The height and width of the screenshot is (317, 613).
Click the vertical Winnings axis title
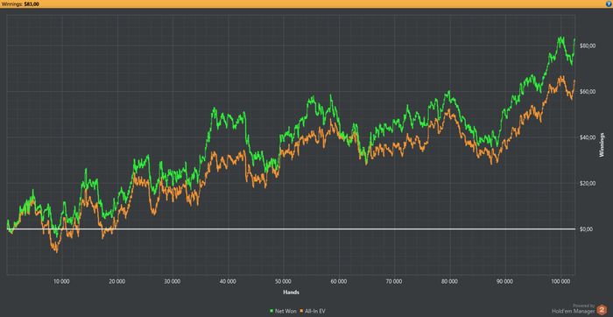[602, 144]
